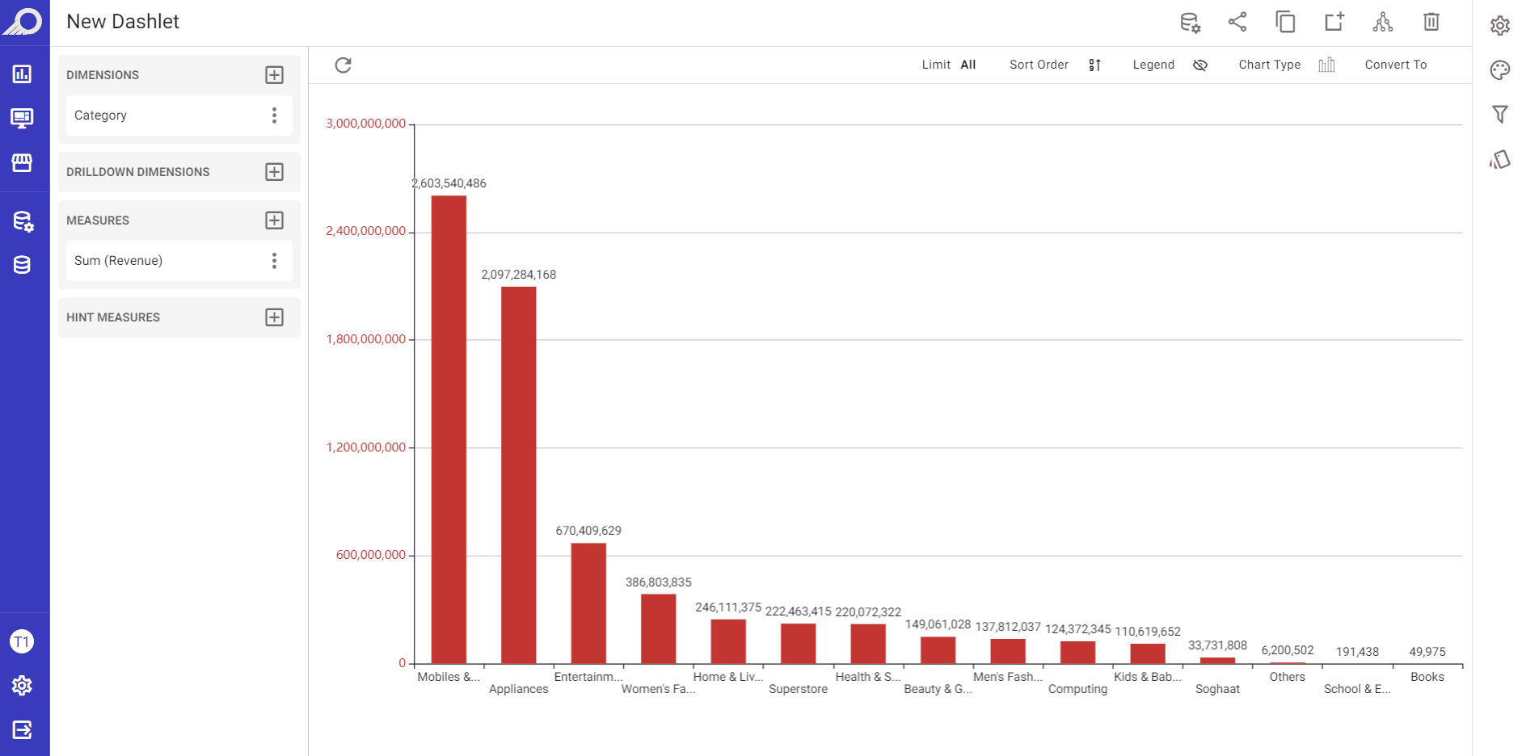Screen dimensions: 1522x756
Task: Click the logout icon in sidebar
Action: pos(22,730)
